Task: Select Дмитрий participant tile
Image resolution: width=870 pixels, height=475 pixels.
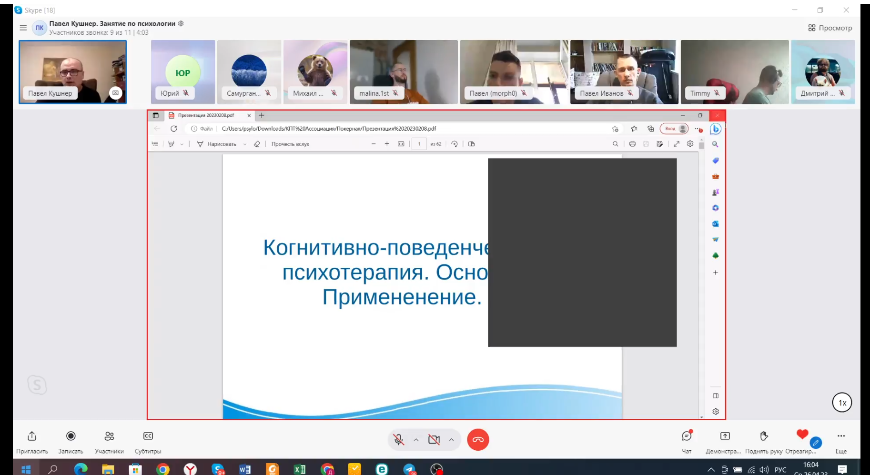Action: pyautogui.click(x=823, y=72)
